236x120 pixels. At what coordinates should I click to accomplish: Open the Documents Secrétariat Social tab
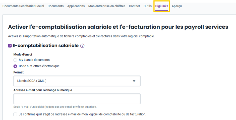tap(23, 6)
